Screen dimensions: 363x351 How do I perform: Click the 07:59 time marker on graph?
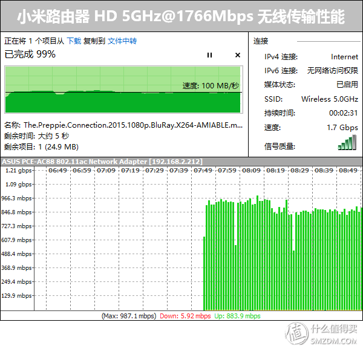[x=227, y=171]
